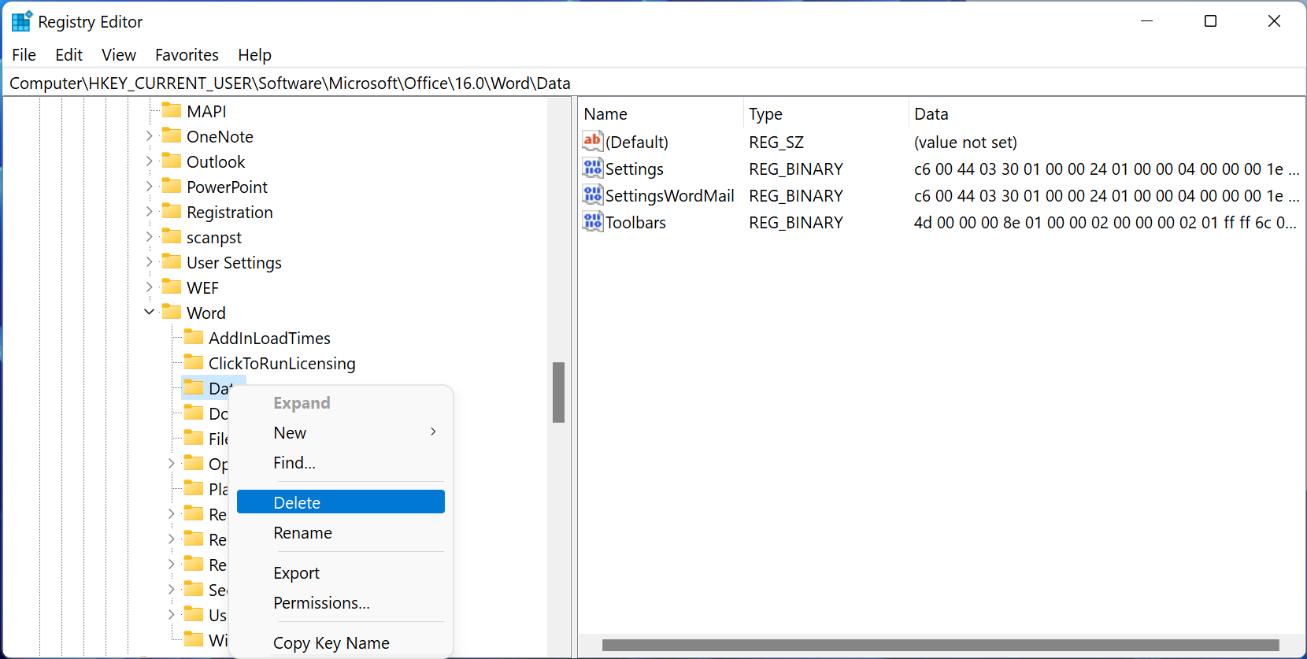1307x659 pixels.
Task: Expand the Outlook key
Action: [x=150, y=161]
